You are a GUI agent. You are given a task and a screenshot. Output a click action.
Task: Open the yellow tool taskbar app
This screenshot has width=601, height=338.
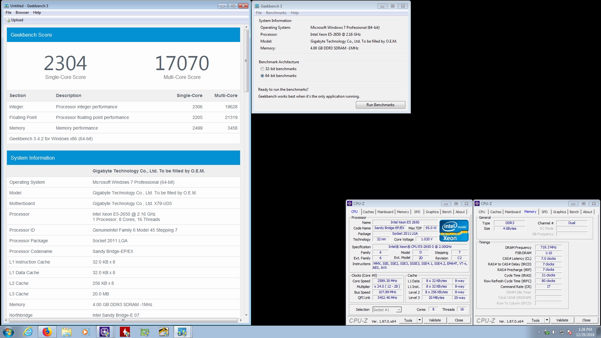tap(163, 332)
